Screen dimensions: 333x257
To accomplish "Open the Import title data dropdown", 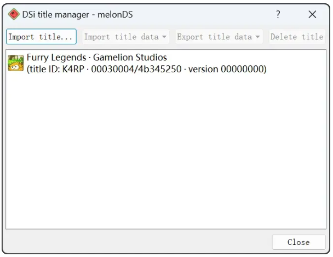I will pos(126,37).
